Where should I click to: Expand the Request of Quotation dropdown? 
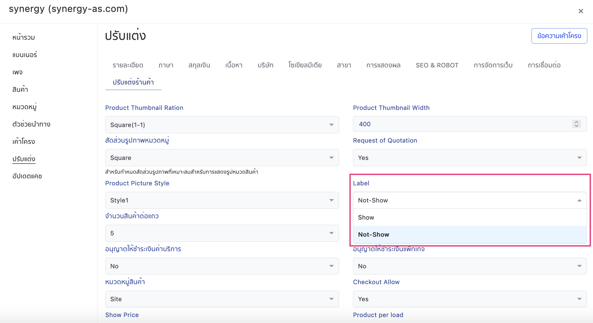pos(470,158)
